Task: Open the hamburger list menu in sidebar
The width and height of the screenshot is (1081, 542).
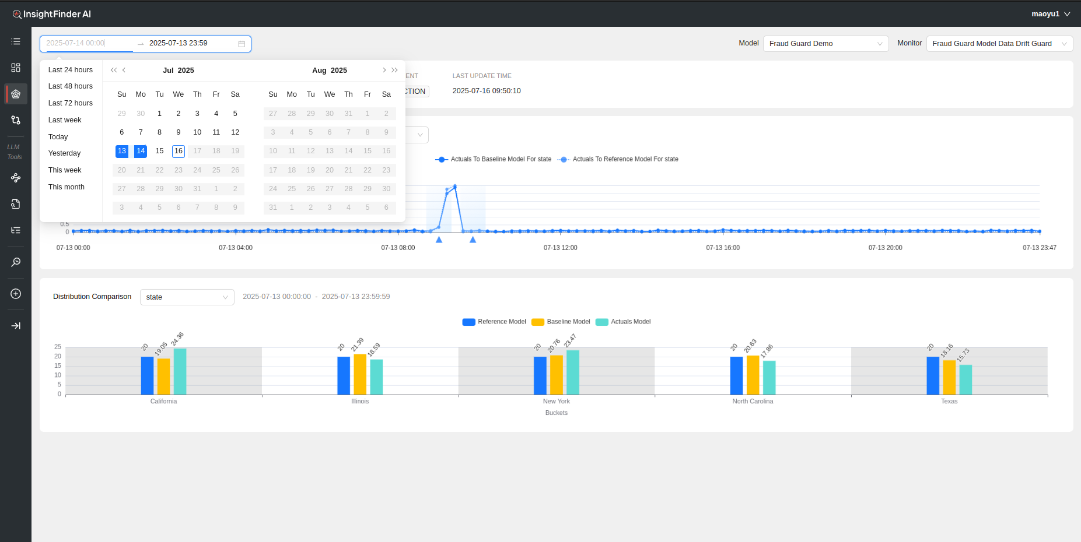Action: [16, 41]
